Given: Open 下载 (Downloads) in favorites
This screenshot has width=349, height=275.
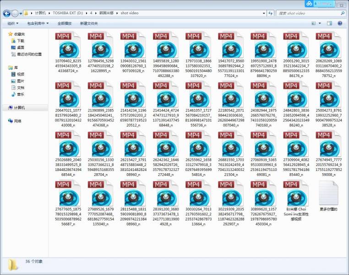Looking at the screenshot, I should 21,41.
